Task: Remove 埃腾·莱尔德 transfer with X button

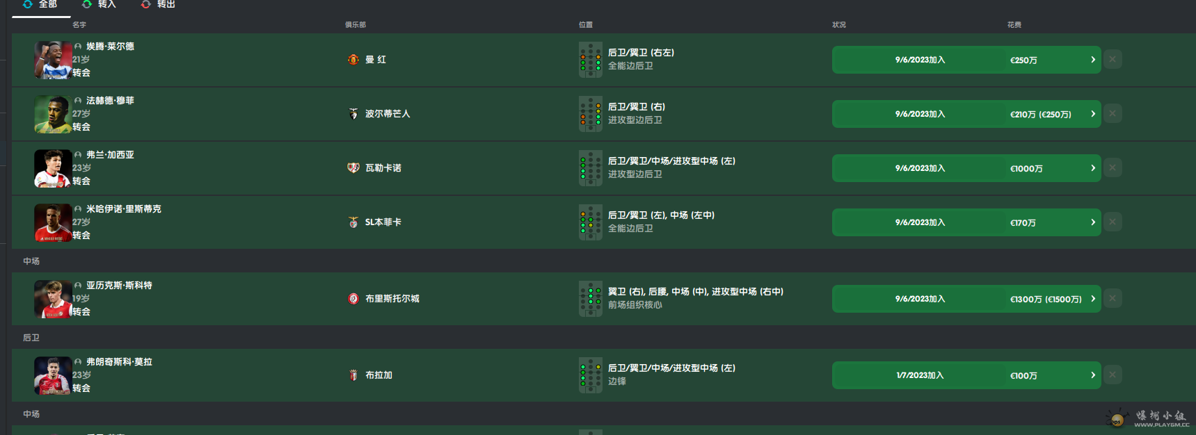Action: point(1113,60)
